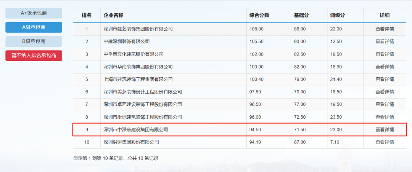Sort table by 综合分数 column header
The image size is (412, 172).
[259, 15]
